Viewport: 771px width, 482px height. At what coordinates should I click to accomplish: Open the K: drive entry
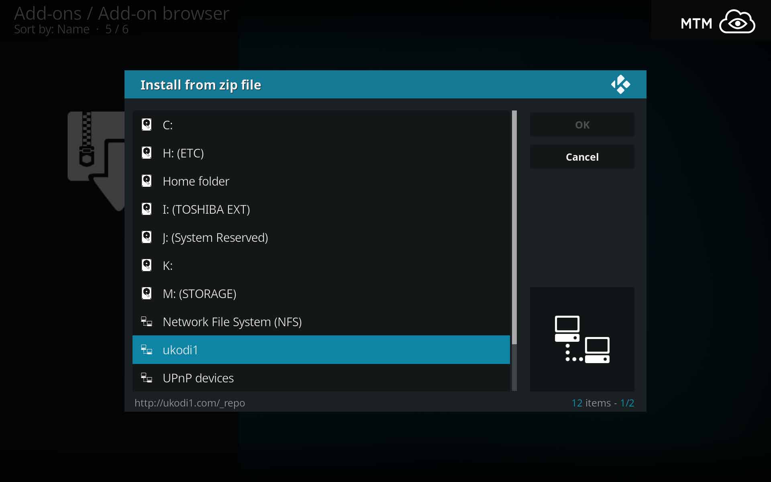tap(321, 265)
